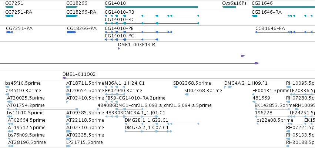Select FB59-CG14010-RA.3prime label
This screenshot has height=148, width=315.
pyautogui.click(x=135, y=98)
